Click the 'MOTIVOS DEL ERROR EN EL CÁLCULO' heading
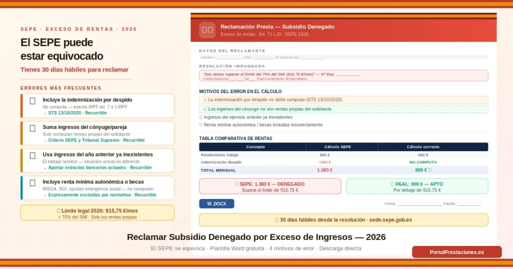 [x=240, y=91]
